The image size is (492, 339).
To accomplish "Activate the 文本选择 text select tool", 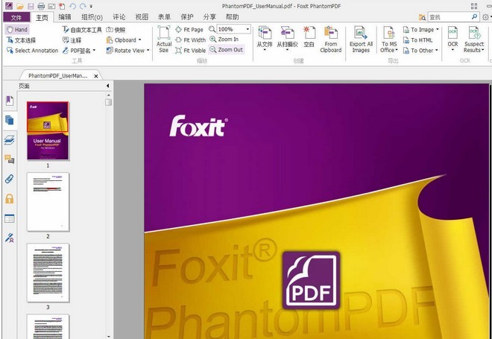I will [22, 40].
